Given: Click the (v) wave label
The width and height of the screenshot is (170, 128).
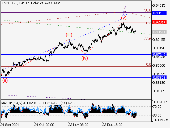Looking at the screenshot, I should tap(124, 18).
